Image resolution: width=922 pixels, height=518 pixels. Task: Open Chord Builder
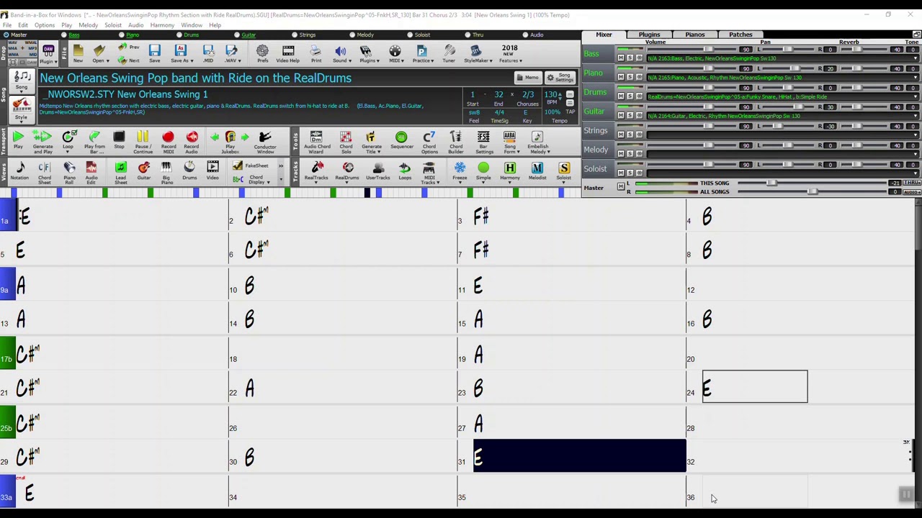click(x=455, y=141)
